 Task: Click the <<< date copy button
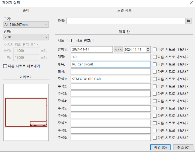(118, 50)
